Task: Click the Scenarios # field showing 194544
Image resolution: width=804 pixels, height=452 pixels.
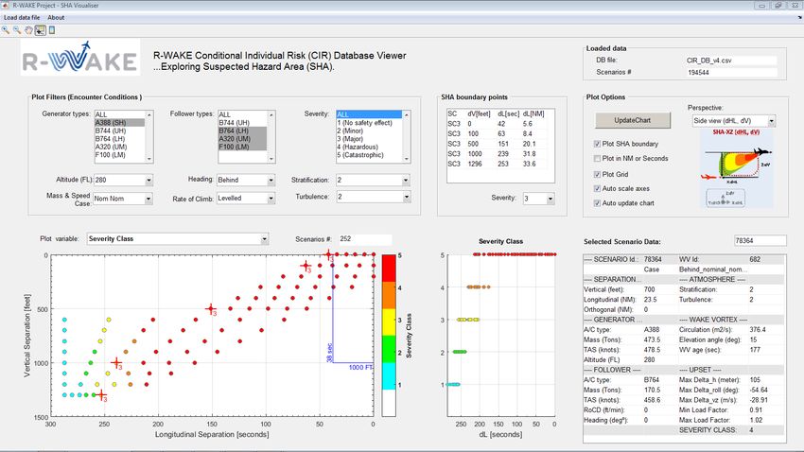Action: (x=730, y=73)
